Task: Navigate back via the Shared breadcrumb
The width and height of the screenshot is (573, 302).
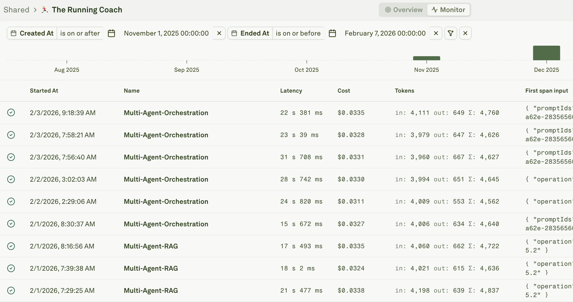Action: (16, 9)
